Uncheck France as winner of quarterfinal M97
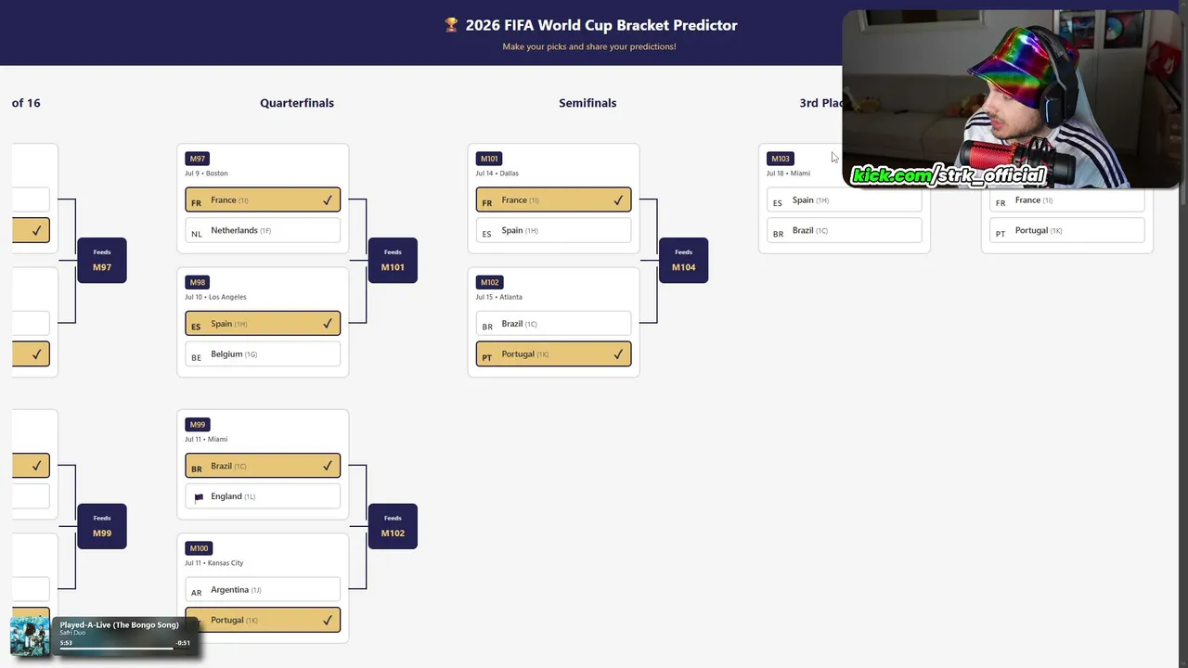Viewport: 1188px width, 668px height. tap(263, 200)
